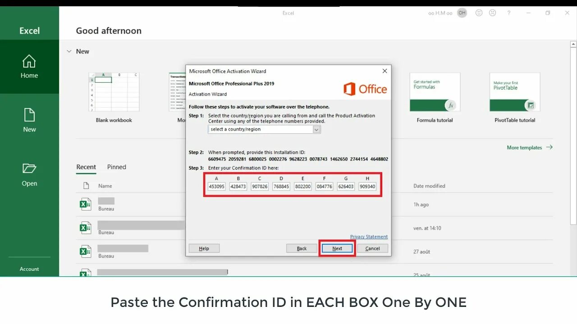The image size is (577, 324).
Task: Click the vertical scrollbar on Excel start page
Action: click(x=573, y=135)
